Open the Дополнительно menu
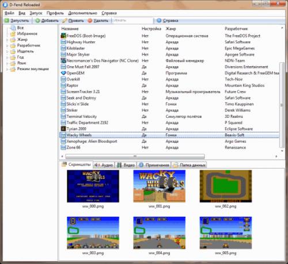Image resolution: width=288 pixels, height=264 pixels. [82, 13]
